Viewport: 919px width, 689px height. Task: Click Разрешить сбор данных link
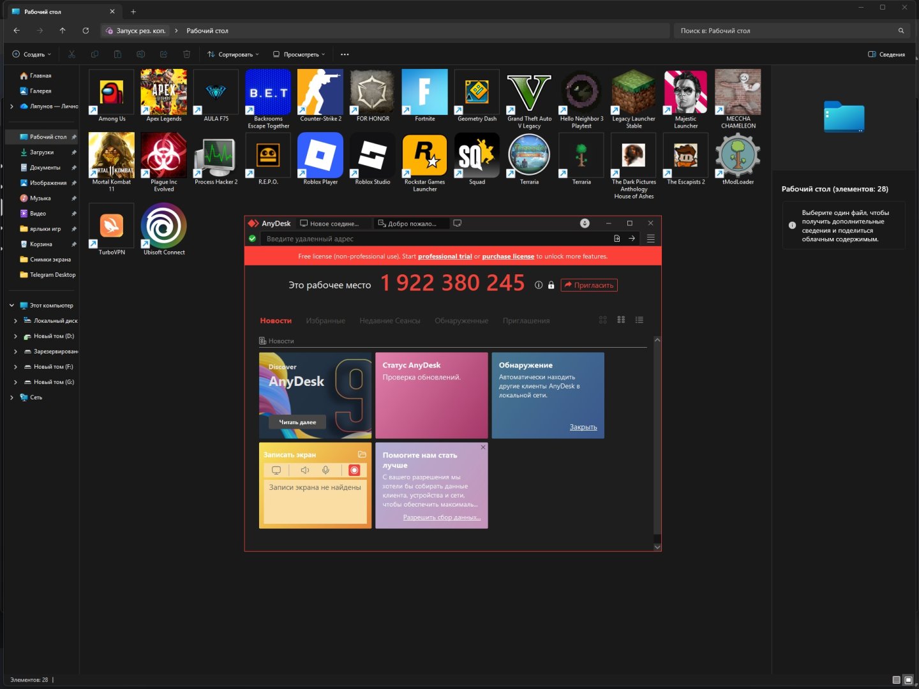[442, 517]
